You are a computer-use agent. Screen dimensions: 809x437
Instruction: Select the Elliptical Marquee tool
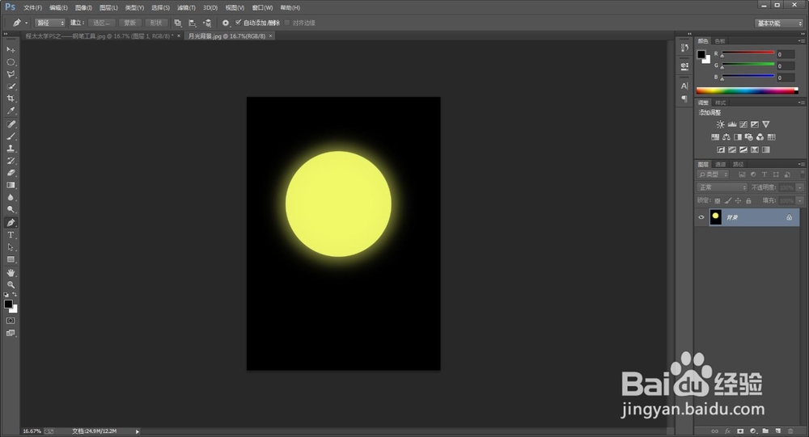[x=11, y=62]
